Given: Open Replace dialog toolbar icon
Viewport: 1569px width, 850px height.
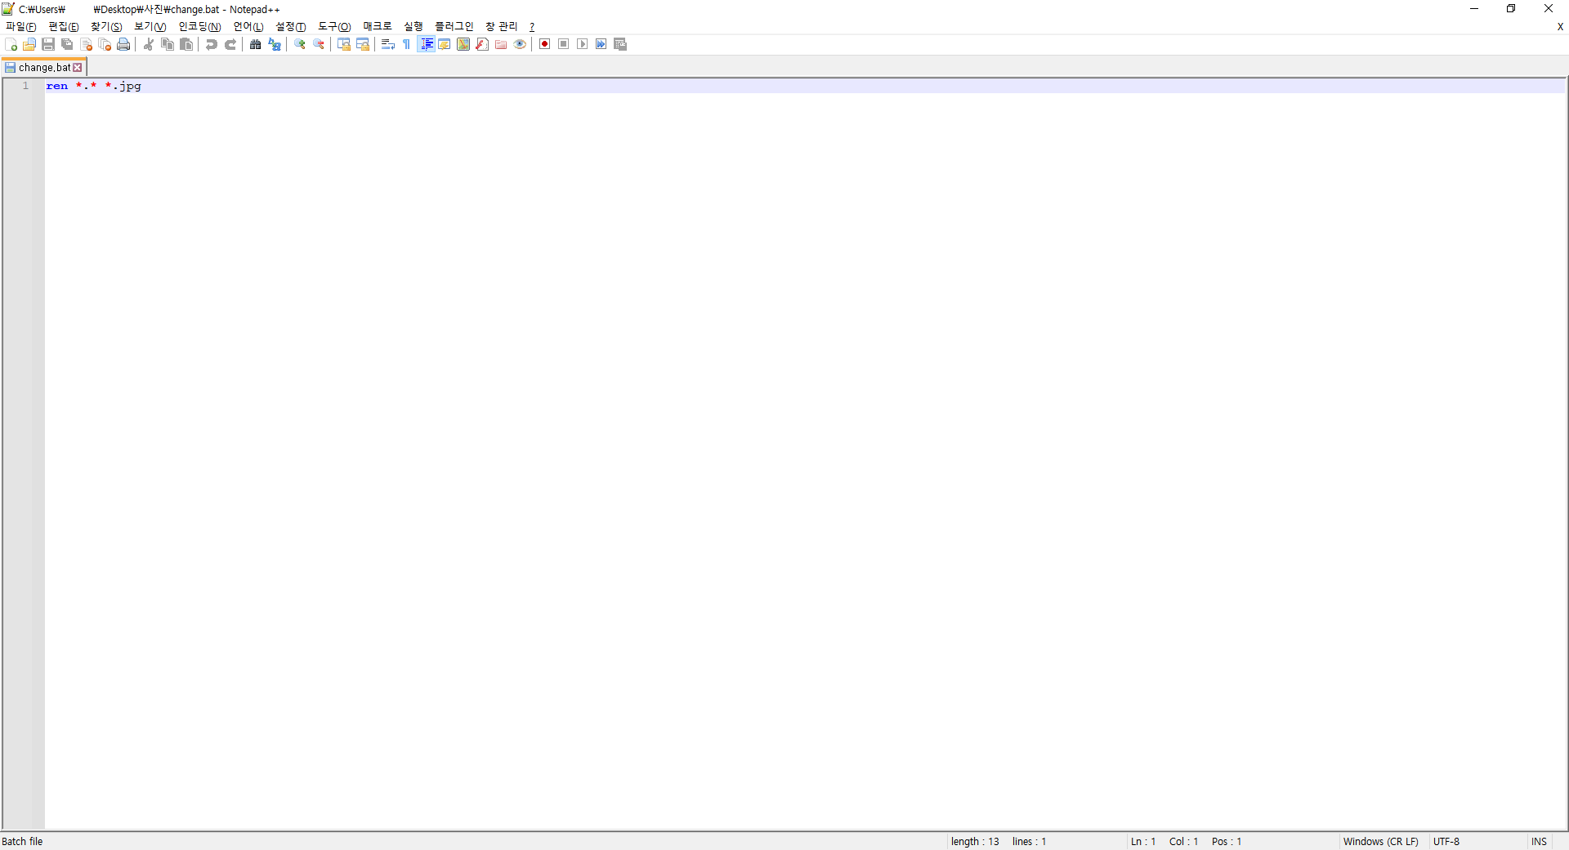Looking at the screenshot, I should pos(275,44).
